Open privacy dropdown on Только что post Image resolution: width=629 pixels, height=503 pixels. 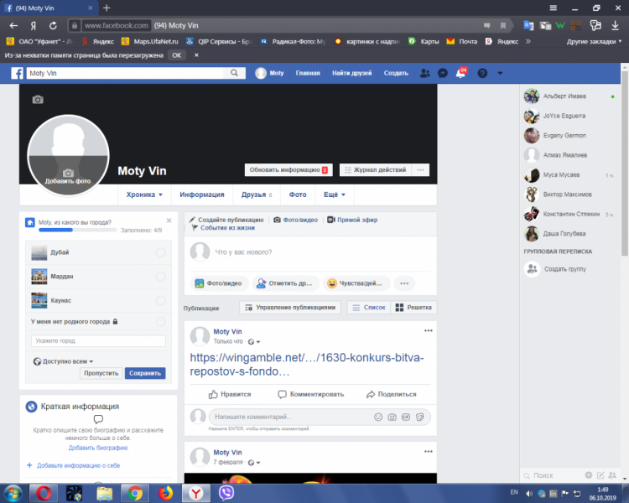click(x=254, y=342)
